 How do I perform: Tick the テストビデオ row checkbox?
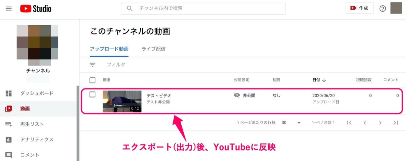[x=92, y=95]
